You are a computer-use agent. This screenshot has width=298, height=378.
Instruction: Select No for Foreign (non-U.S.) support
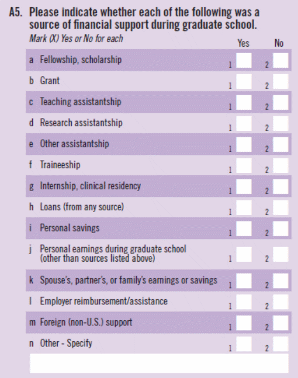click(x=280, y=323)
